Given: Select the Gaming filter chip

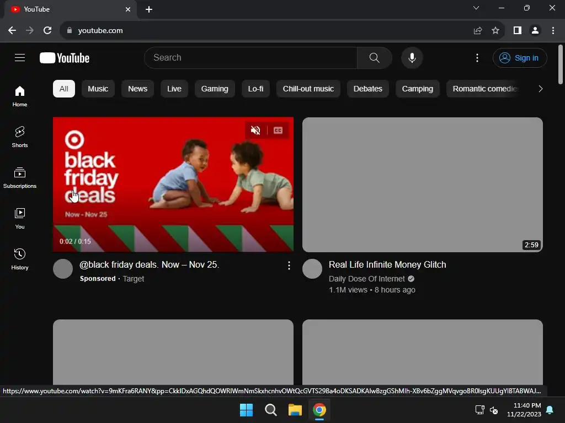Looking at the screenshot, I should pos(215,89).
